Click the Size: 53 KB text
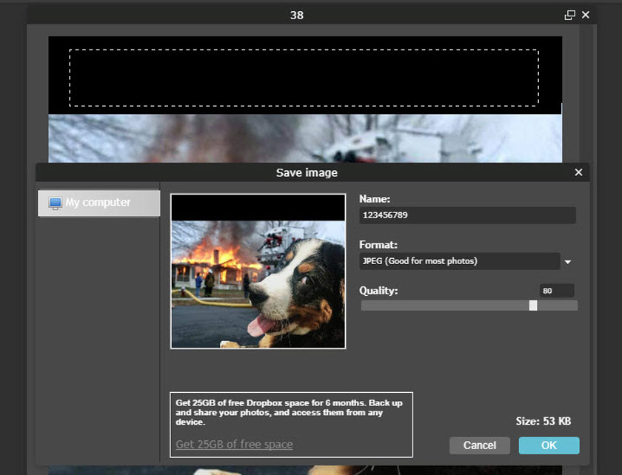The width and height of the screenshot is (622, 475). [x=543, y=421]
